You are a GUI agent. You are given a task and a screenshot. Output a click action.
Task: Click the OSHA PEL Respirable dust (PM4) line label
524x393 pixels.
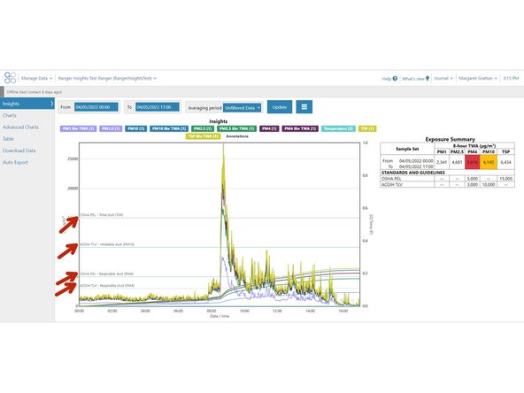coord(106,274)
